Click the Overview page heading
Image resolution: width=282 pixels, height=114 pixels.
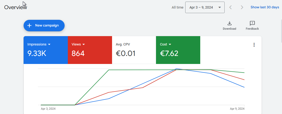point(16,7)
